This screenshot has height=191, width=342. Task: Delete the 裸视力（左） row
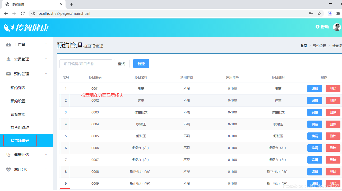pos(333,160)
